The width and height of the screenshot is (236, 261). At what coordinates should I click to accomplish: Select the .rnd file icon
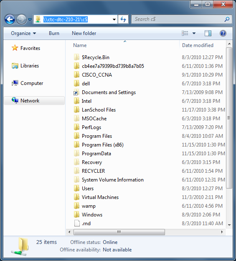[x=77, y=224]
